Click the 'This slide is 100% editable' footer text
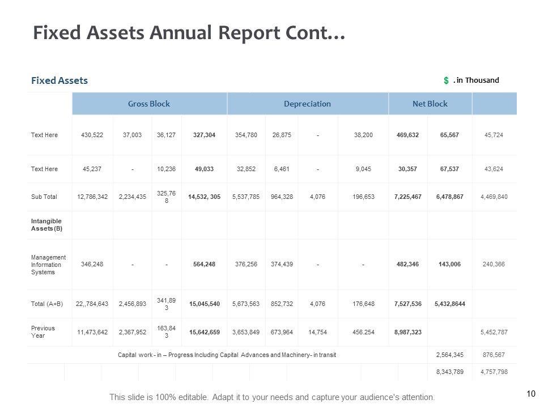The height and width of the screenshot is (408, 544). click(272, 397)
